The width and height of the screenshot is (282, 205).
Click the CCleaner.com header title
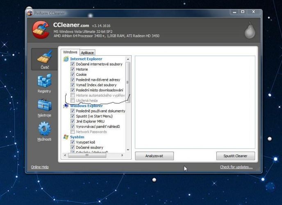tap(71, 25)
